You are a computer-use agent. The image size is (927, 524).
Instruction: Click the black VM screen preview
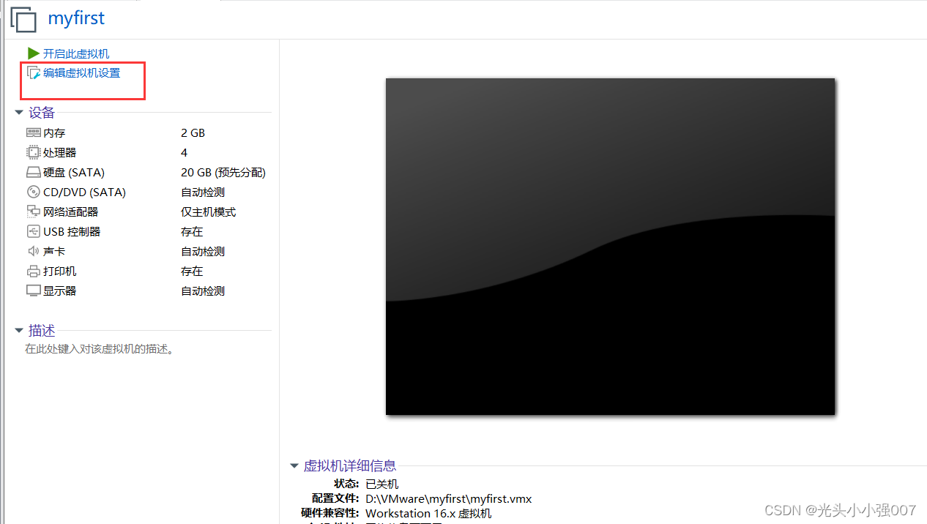pos(610,247)
